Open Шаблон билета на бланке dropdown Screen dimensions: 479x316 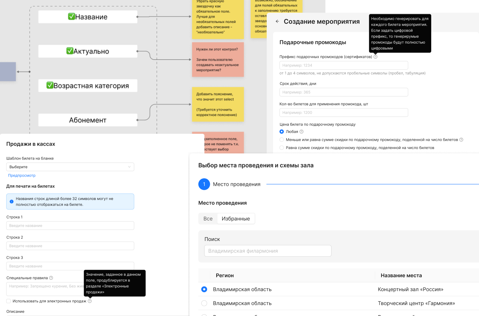[70, 167]
